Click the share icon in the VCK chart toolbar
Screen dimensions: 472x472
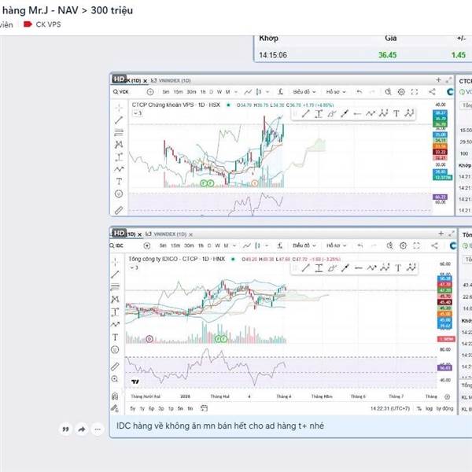click(432, 92)
